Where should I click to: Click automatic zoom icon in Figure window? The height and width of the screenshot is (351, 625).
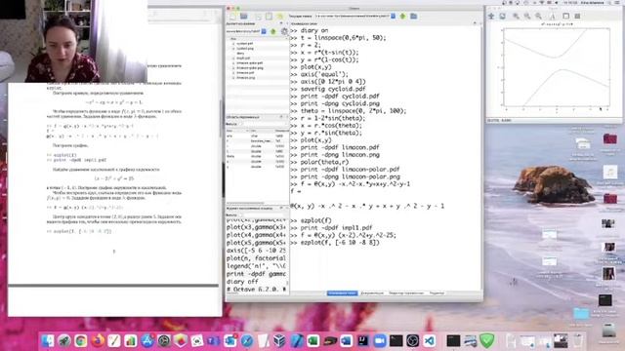point(538,16)
